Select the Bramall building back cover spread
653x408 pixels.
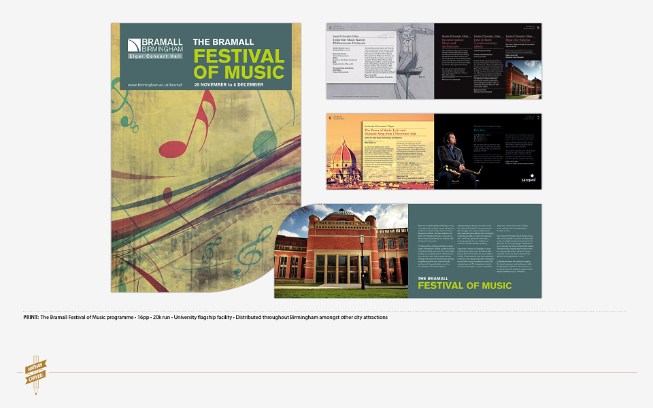coord(408,251)
